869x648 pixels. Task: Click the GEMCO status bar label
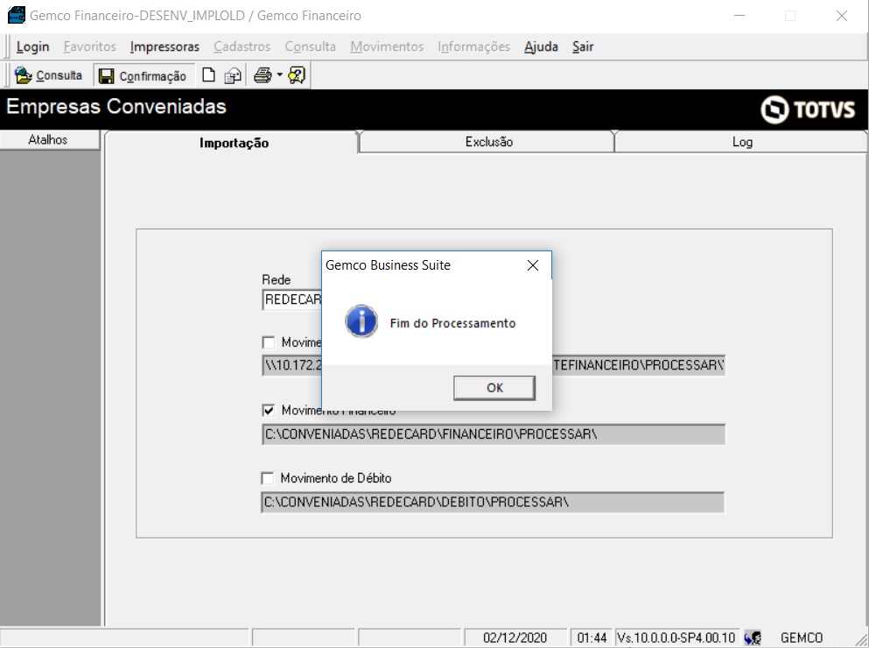802,637
